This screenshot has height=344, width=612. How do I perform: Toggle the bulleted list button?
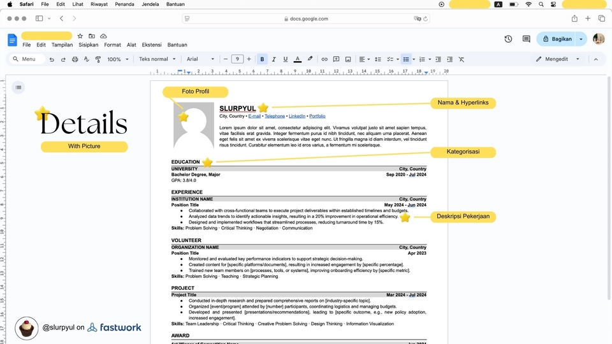click(406, 59)
